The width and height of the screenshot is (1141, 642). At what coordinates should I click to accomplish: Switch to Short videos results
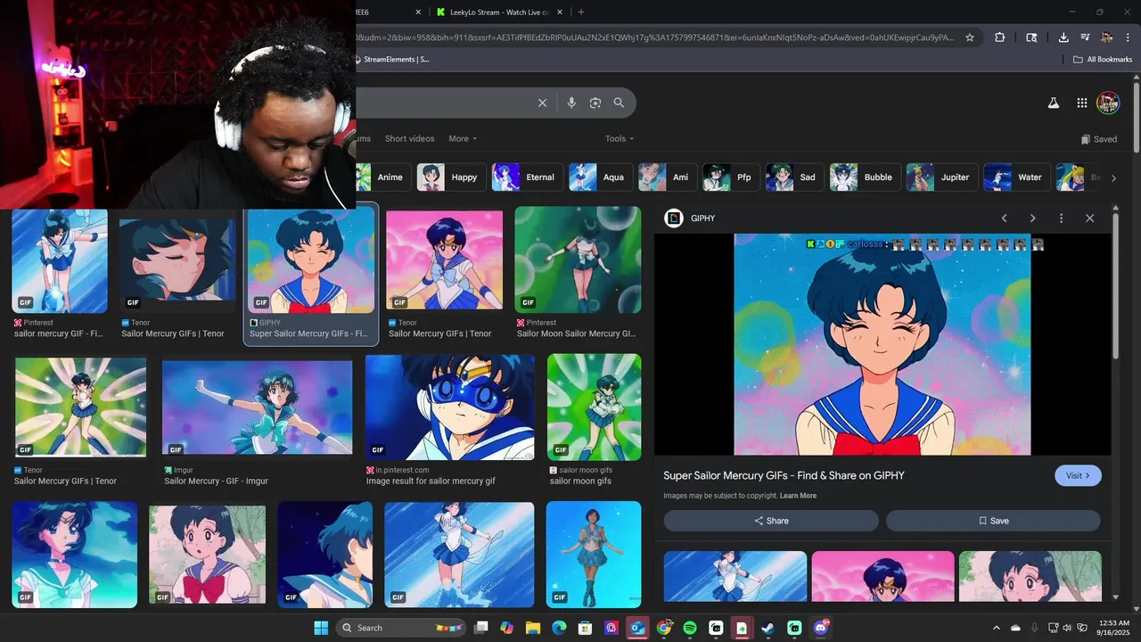tap(409, 138)
